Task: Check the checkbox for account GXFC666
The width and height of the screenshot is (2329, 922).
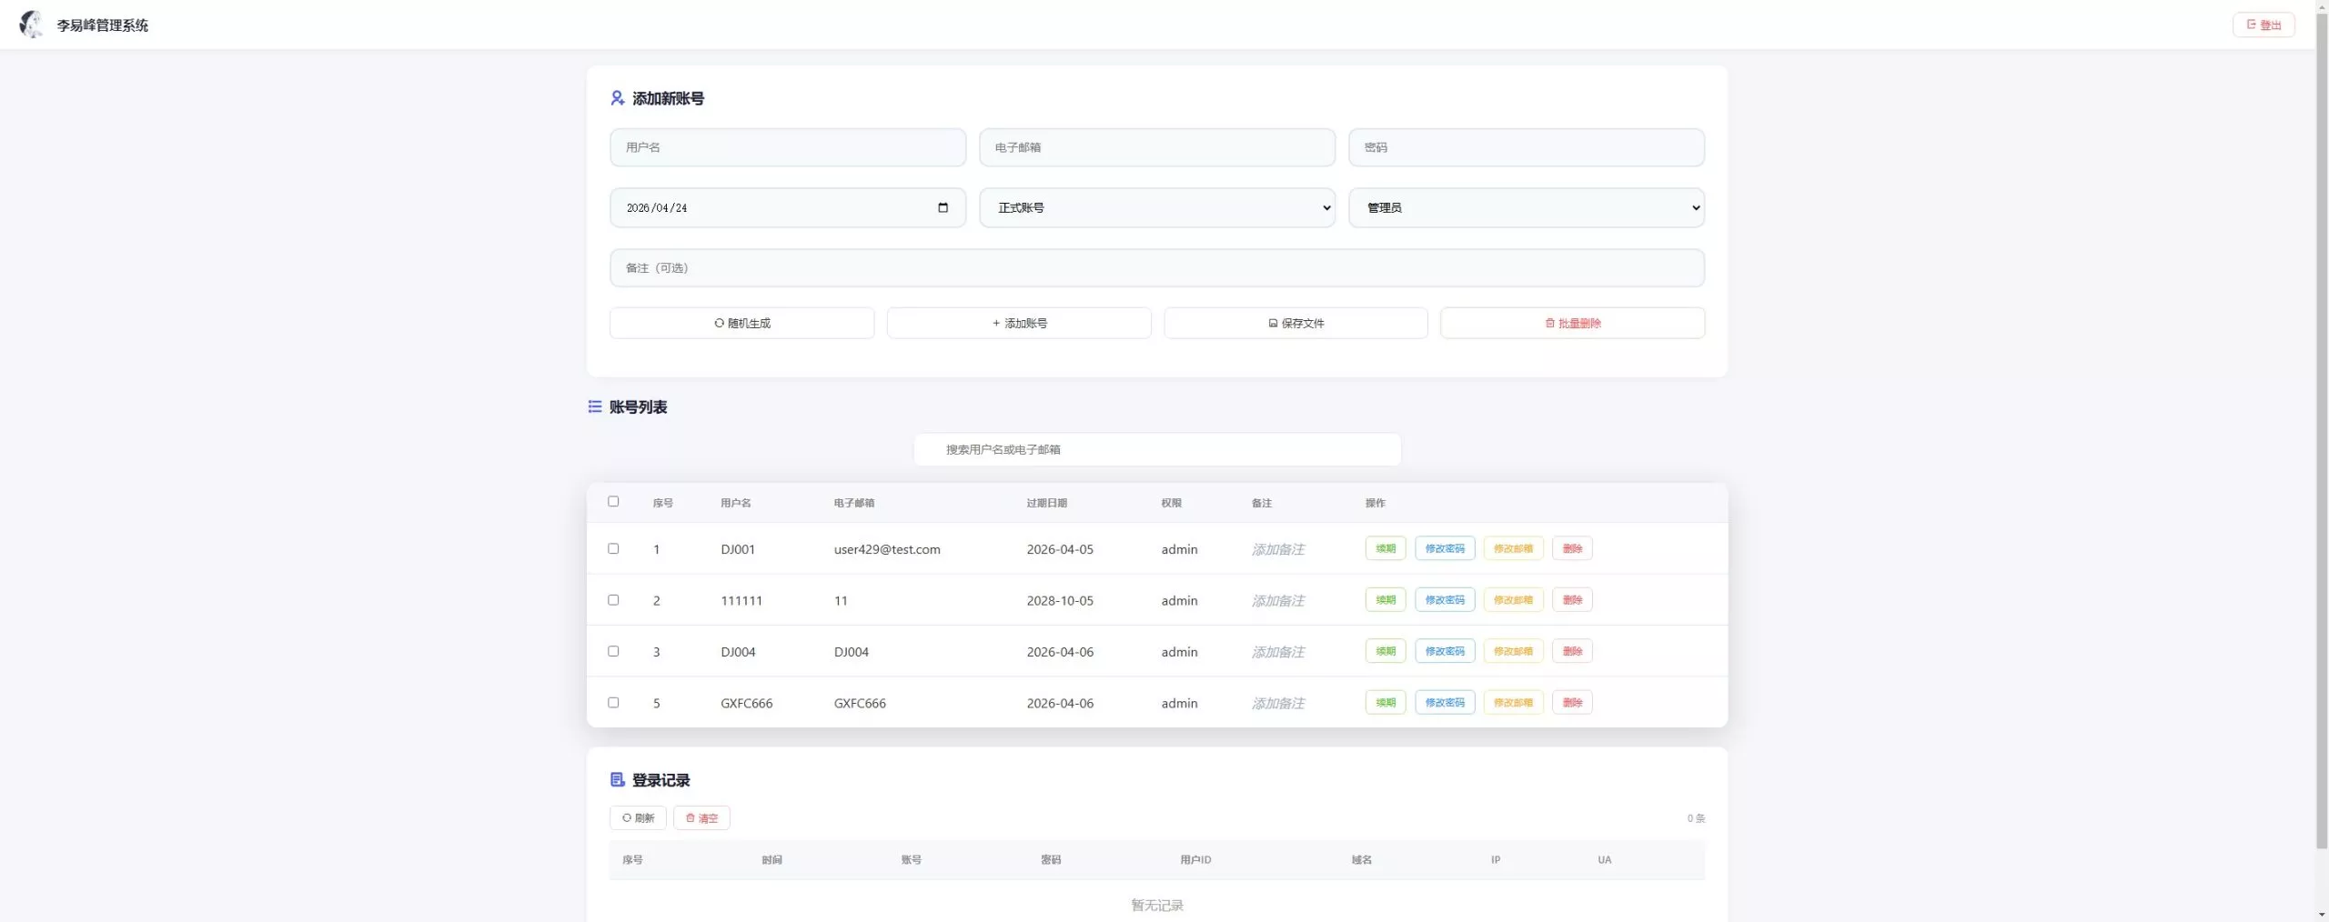Action: (613, 702)
